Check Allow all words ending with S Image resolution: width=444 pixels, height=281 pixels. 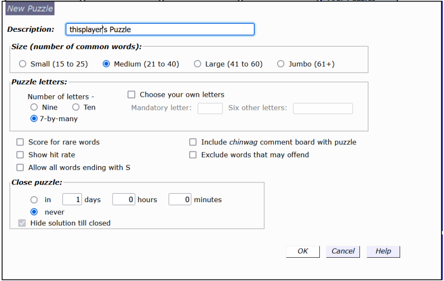pyautogui.click(x=20, y=168)
